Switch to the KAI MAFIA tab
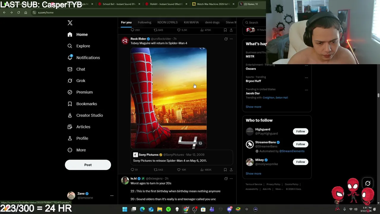Viewport: 380px width, 214px height. (x=191, y=22)
